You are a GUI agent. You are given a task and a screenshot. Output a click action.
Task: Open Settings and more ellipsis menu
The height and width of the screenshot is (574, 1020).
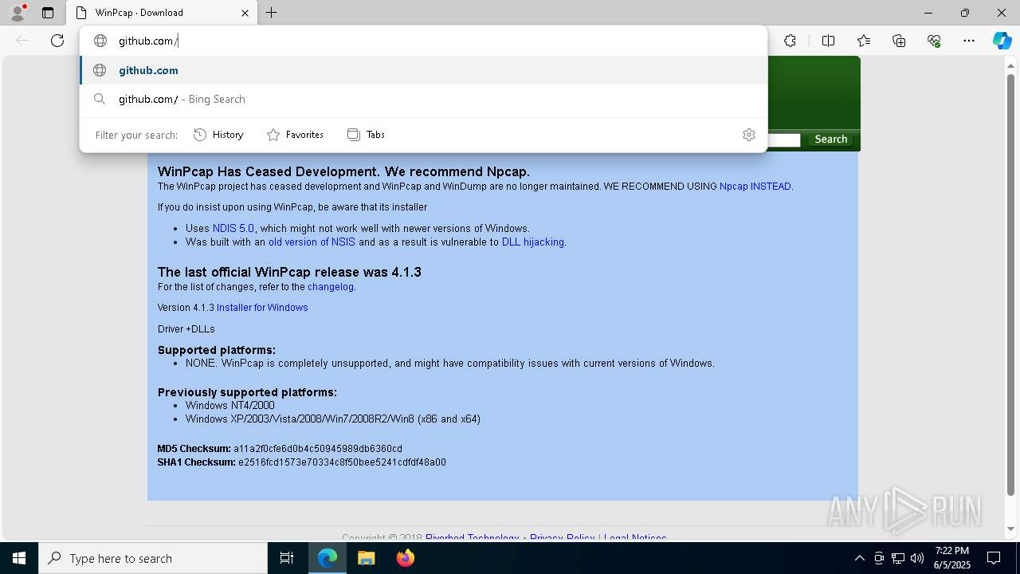click(x=969, y=41)
